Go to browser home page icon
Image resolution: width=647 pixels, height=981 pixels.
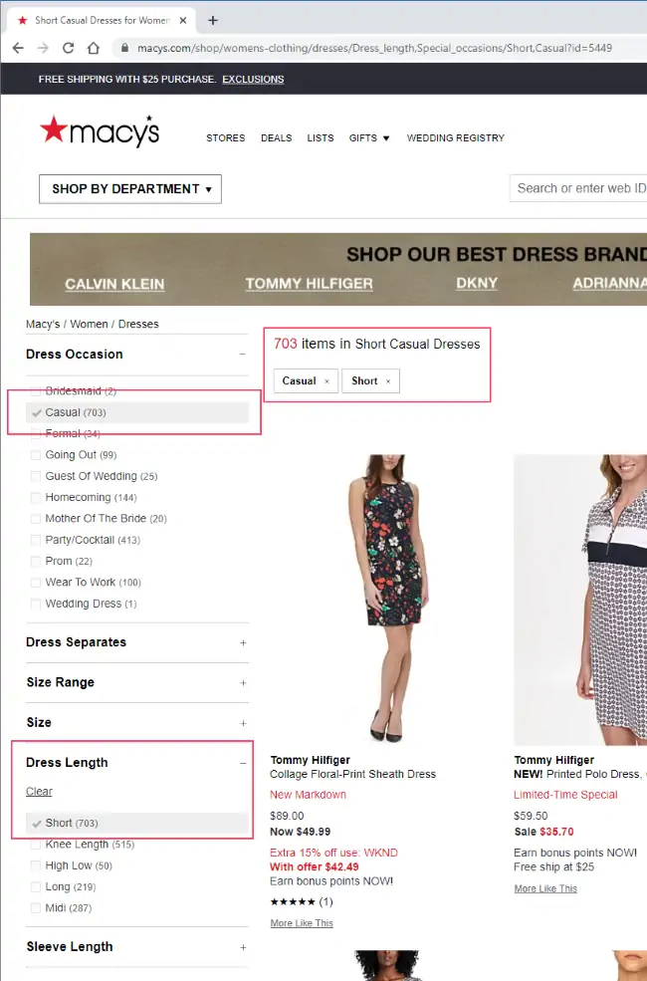pos(94,48)
